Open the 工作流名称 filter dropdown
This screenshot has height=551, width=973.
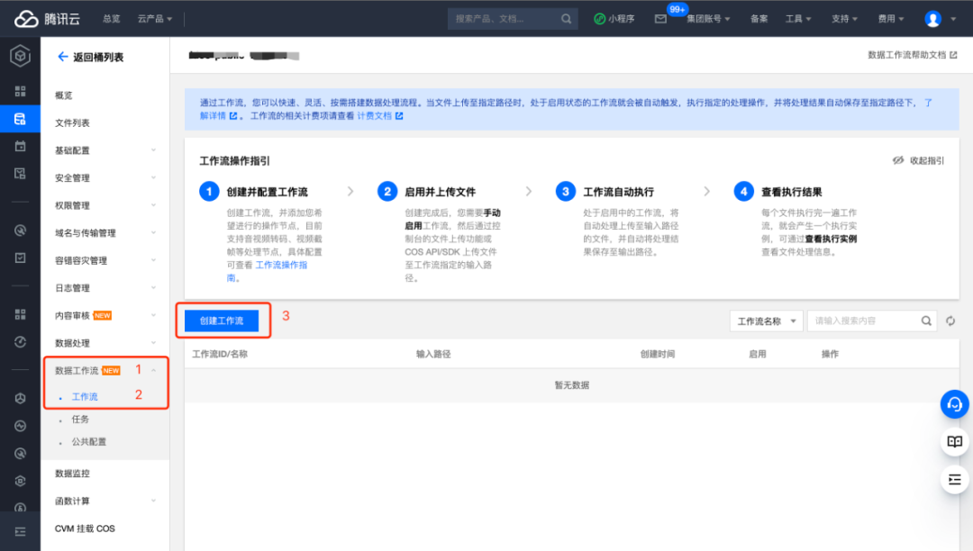(x=767, y=321)
